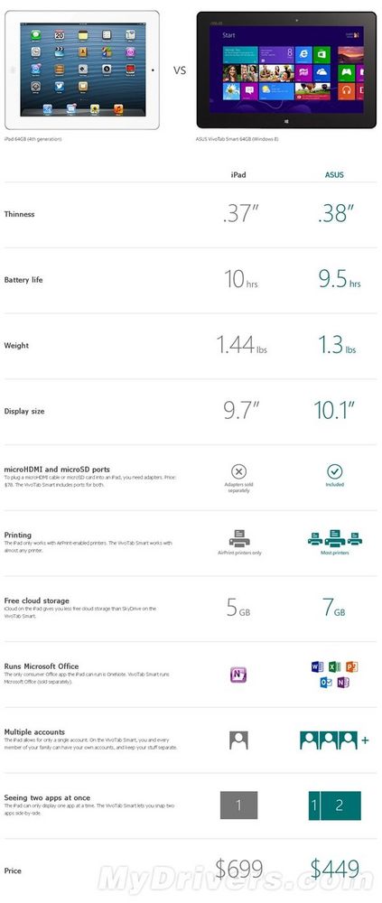Click the green checkmark Included icon
Viewport: 382px width, 903px height.
pos(335,471)
